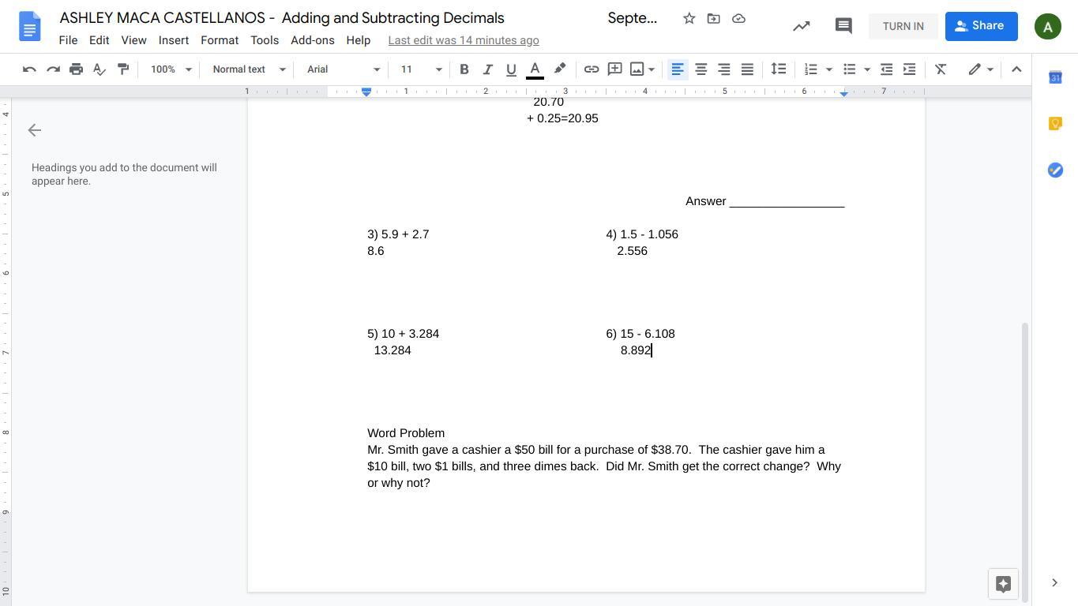Click the Add comment toolbar icon
Viewport: 1078px width, 606px height.
[x=614, y=69]
